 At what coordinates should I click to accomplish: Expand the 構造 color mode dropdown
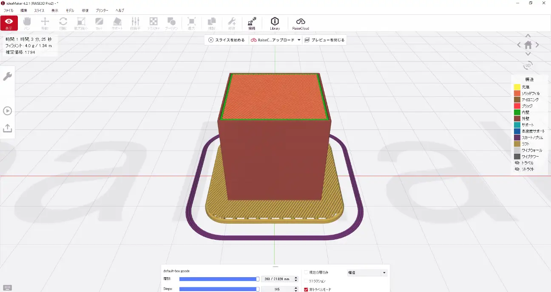point(367,272)
